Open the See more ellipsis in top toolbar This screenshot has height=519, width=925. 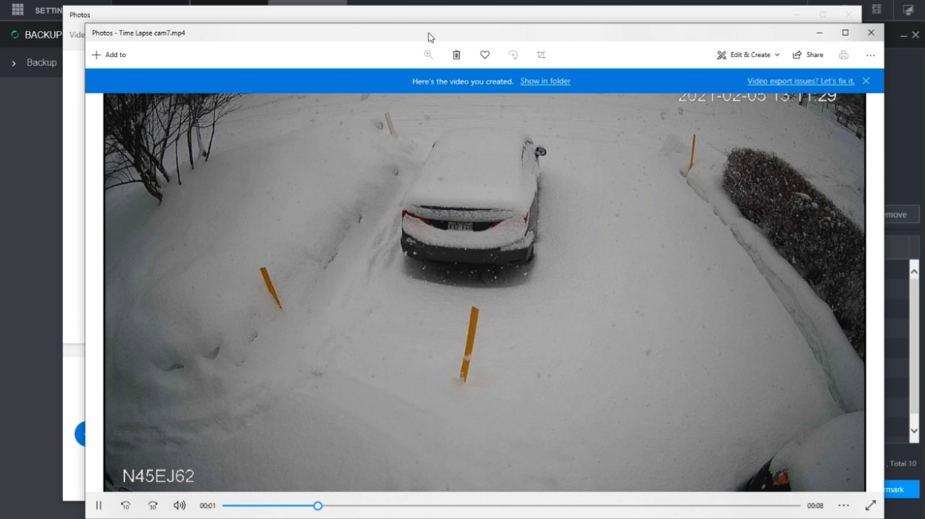[870, 55]
